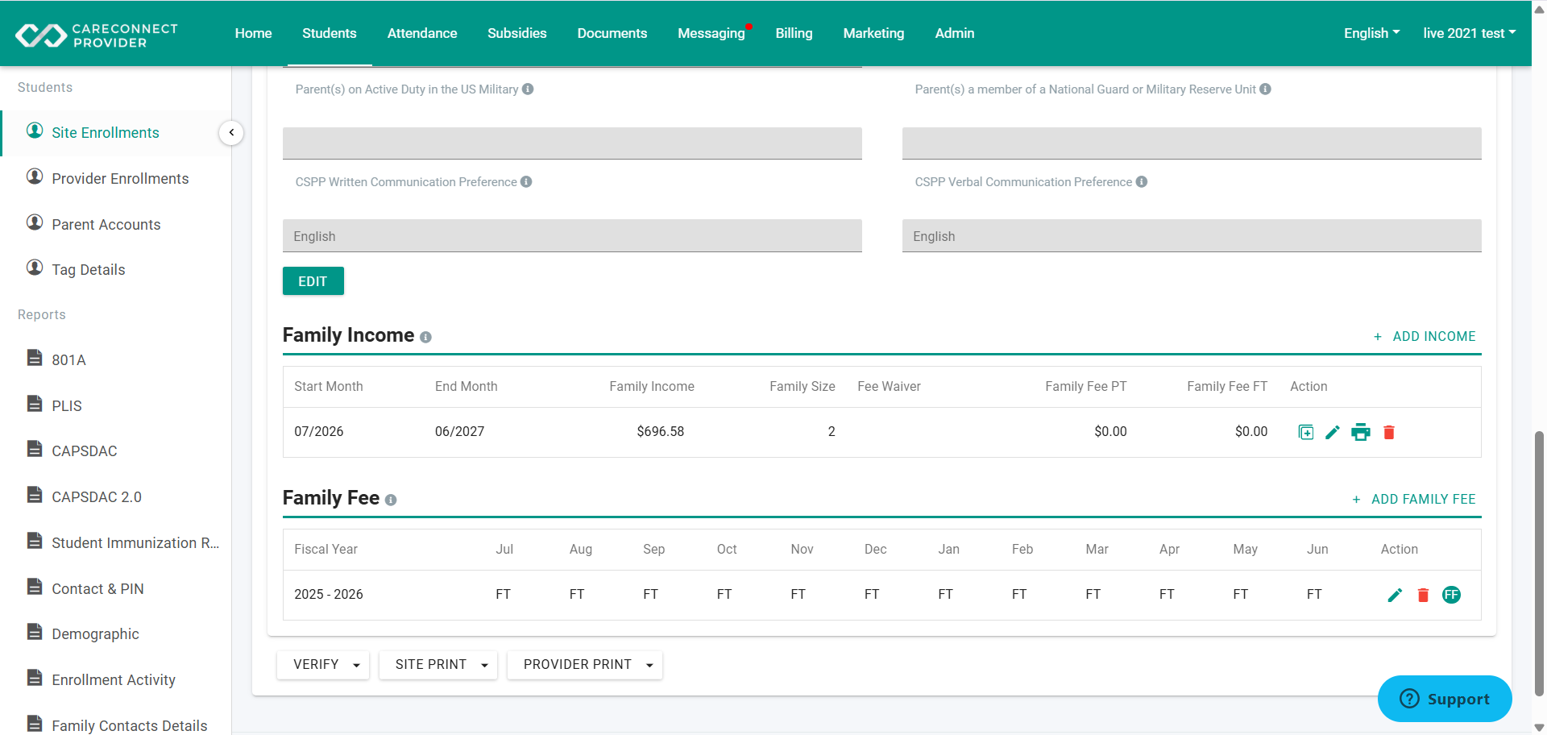Image resolution: width=1547 pixels, height=735 pixels.
Task: Click ADD FAMILY FEE
Action: point(1414,500)
